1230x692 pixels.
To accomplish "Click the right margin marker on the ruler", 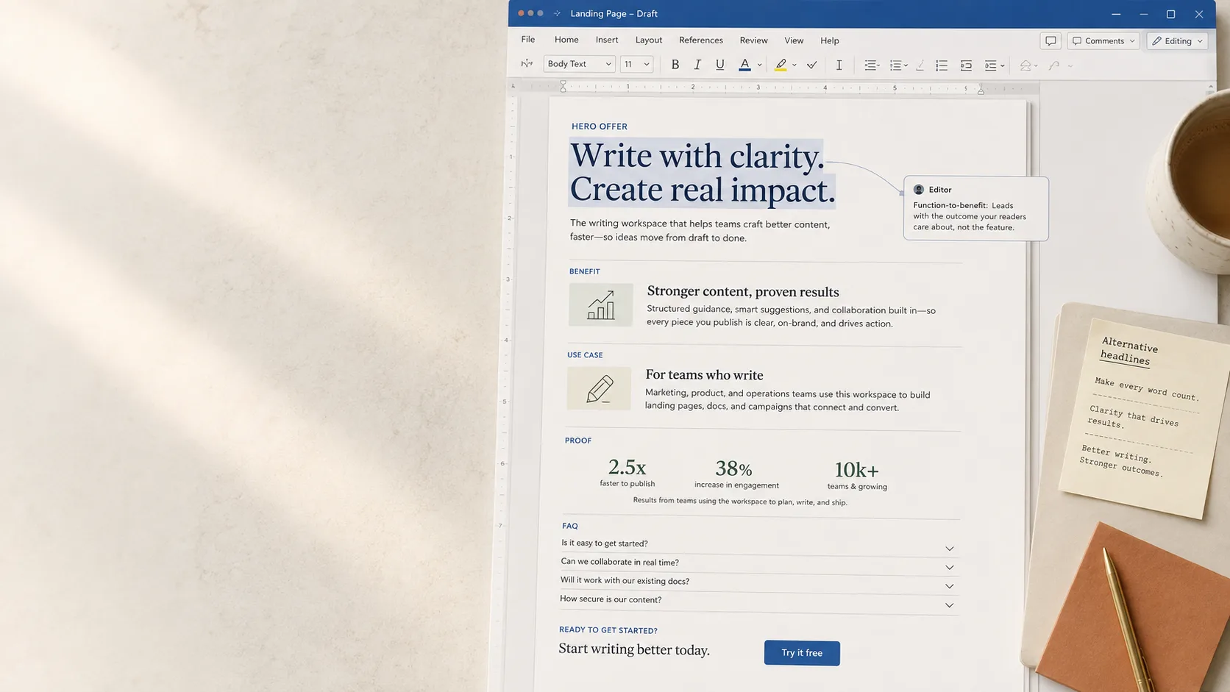I will pos(981,89).
